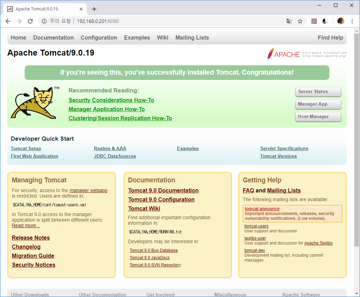This screenshot has width=360, height=297.
Task: Click the Tomcat cat logo
Action: pyautogui.click(x=35, y=102)
